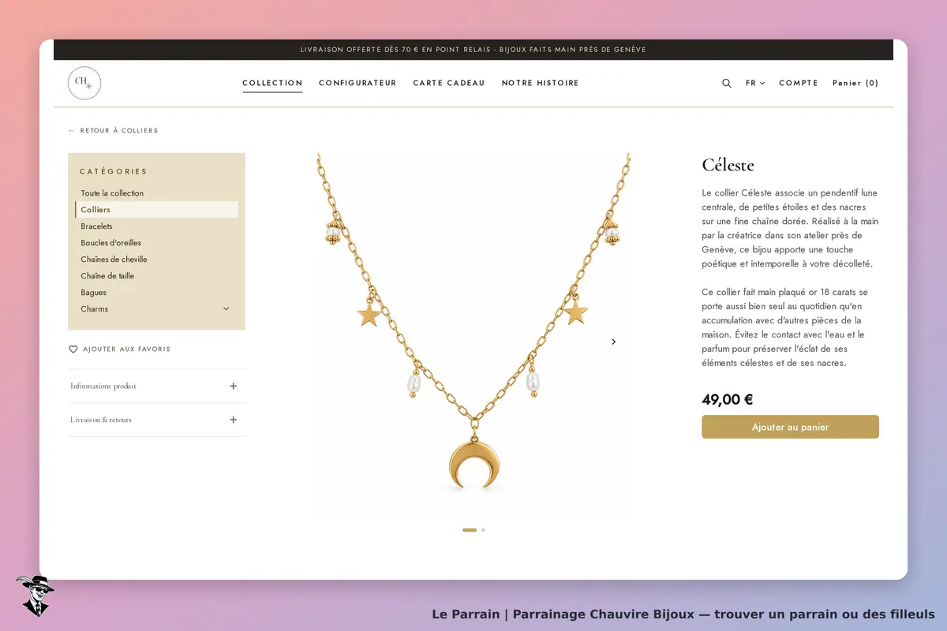Click Retour à colliers link
The width and height of the screenshot is (947, 631).
pyautogui.click(x=114, y=131)
